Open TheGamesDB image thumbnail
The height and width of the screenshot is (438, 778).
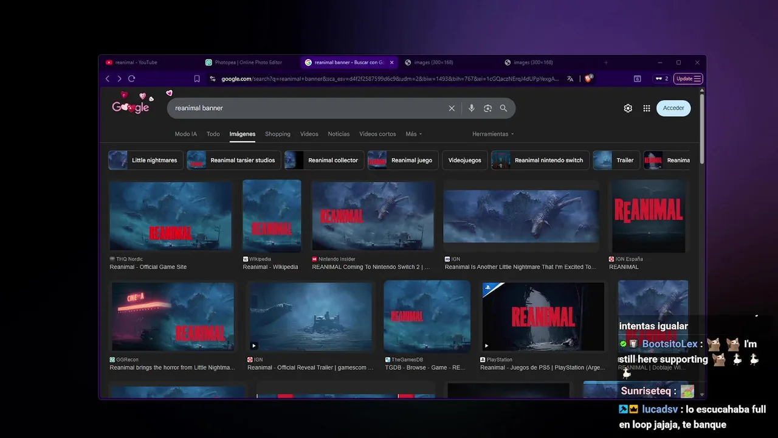click(427, 317)
